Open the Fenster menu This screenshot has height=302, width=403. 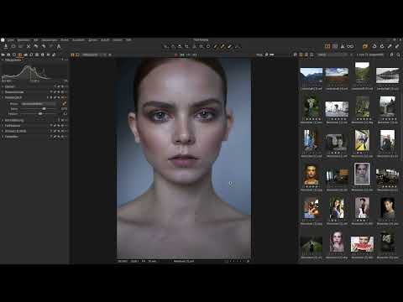118,40
